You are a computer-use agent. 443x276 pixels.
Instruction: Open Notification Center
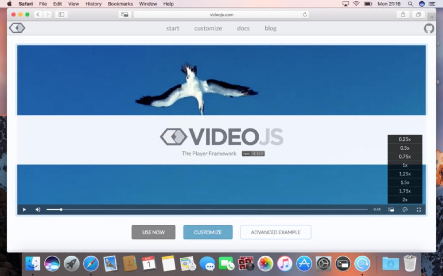click(x=431, y=4)
